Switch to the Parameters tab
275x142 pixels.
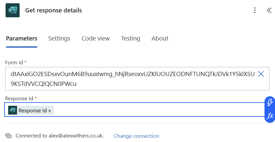point(22,39)
